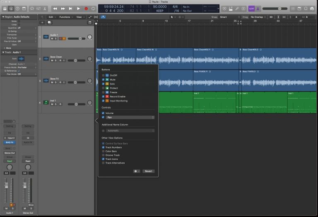318x217 pixels.
Task: Open the Snap Smart dropdown
Action: pos(229,17)
